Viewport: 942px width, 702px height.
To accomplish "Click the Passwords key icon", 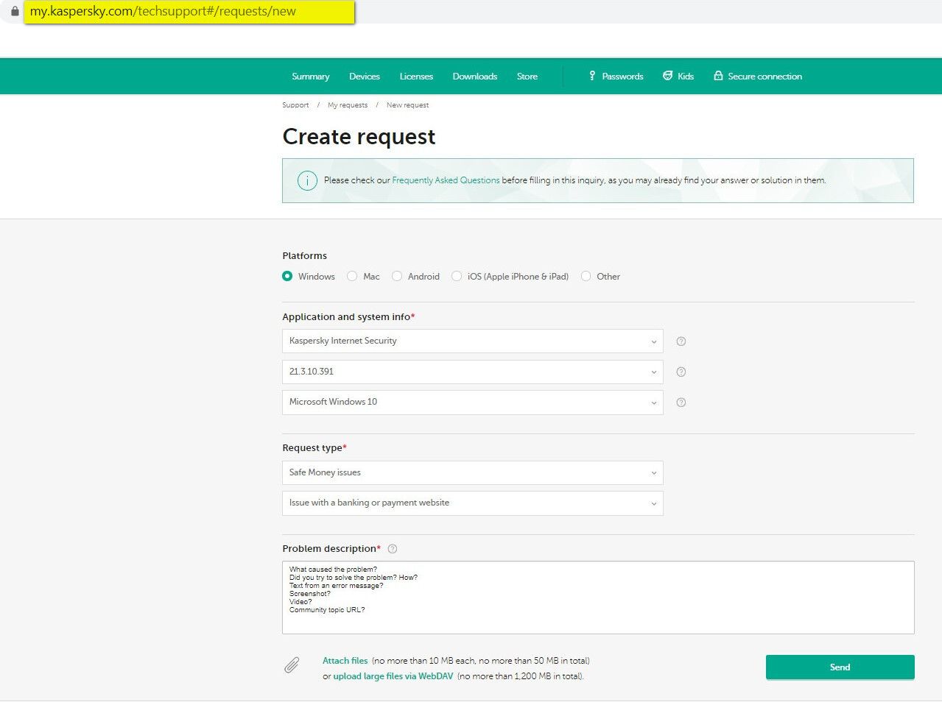I will point(592,76).
